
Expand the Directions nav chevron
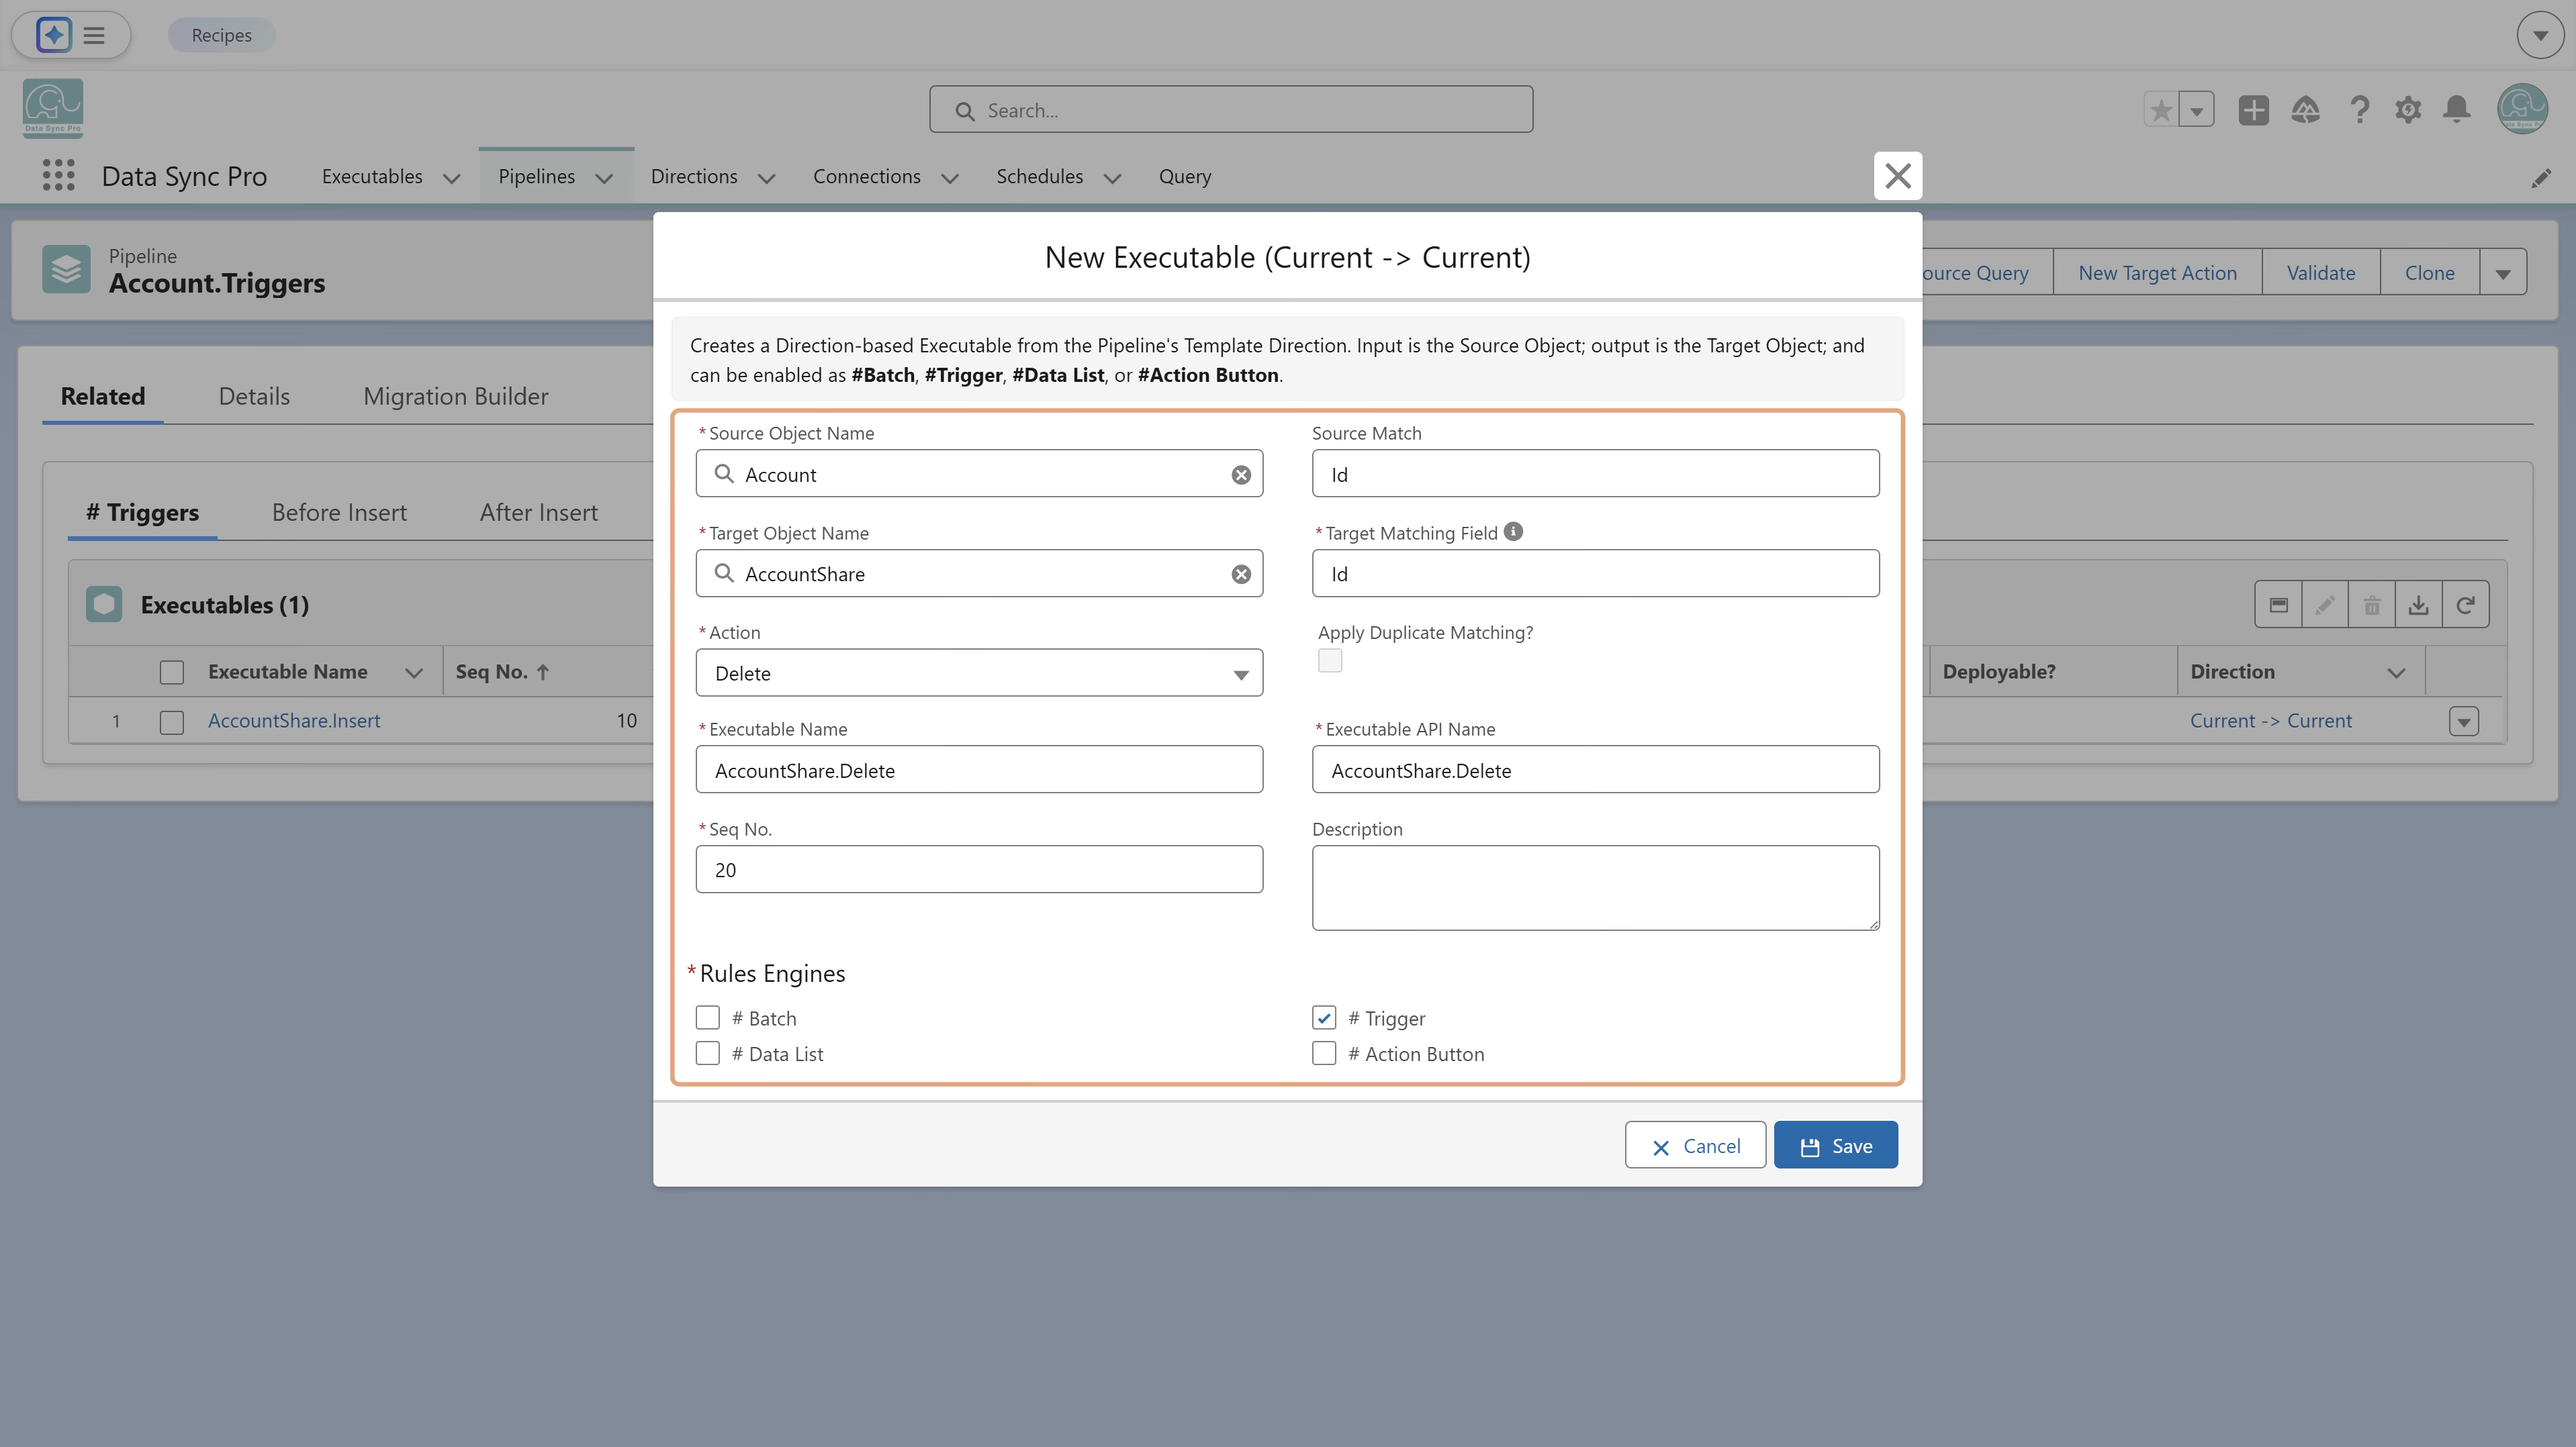(x=767, y=178)
